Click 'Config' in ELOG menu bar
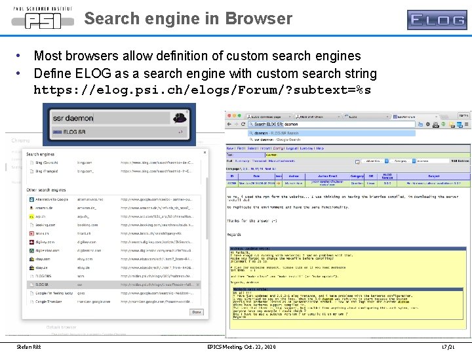The image size is (472, 354). 279,148
